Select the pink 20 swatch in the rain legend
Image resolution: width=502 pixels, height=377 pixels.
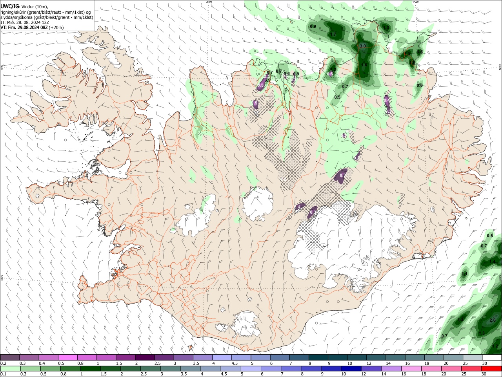pyautogui.click(x=451, y=368)
